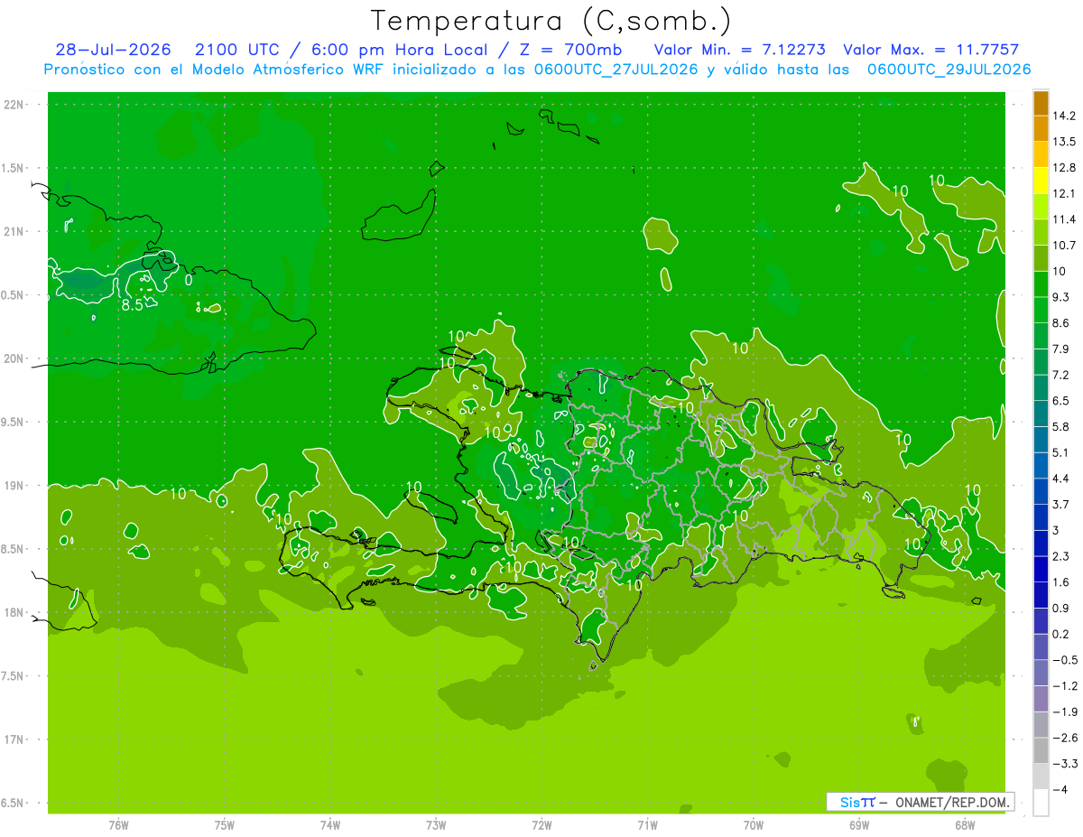Select the dark orange legend swatch above 14.2
The height and width of the screenshot is (837, 1083).
1041,103
